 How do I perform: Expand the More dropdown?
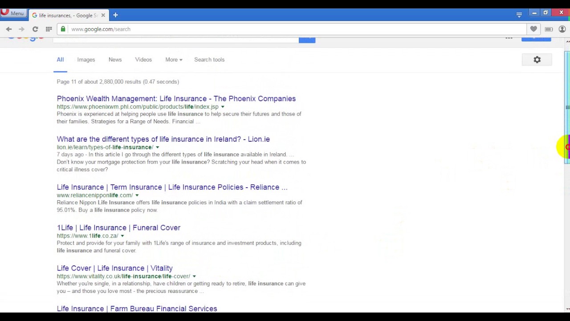pos(174,60)
